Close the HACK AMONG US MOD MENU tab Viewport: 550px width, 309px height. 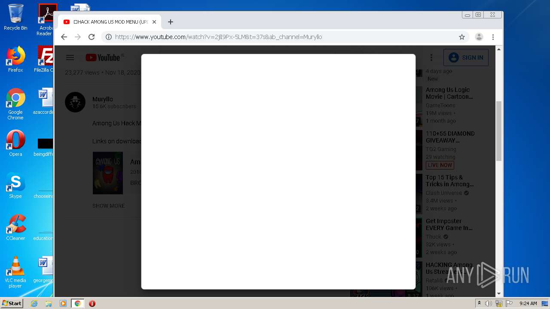(154, 22)
